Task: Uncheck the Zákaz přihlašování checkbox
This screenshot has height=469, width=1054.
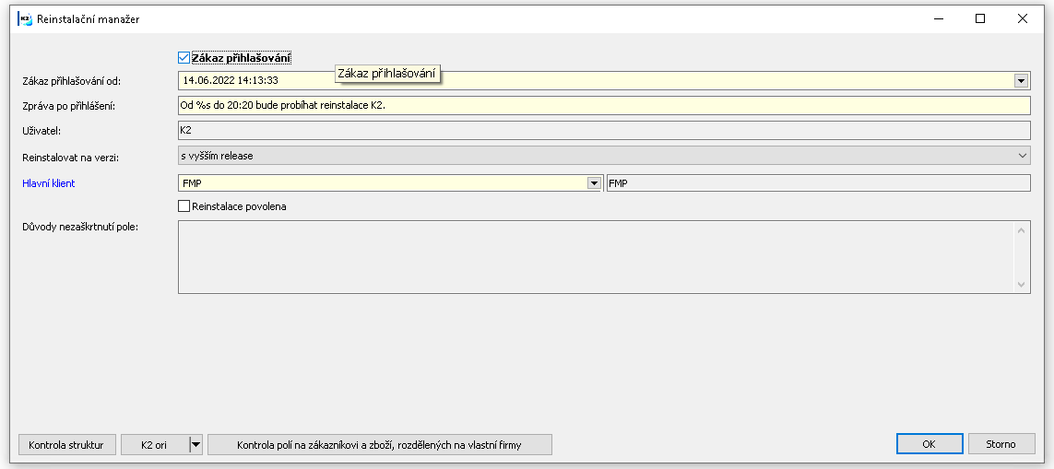Action: coord(184,58)
